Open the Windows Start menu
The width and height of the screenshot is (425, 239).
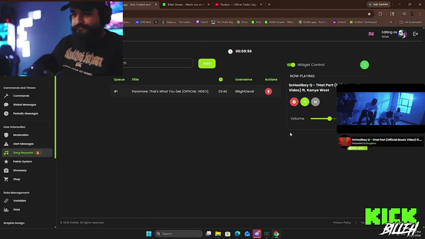(x=149, y=234)
